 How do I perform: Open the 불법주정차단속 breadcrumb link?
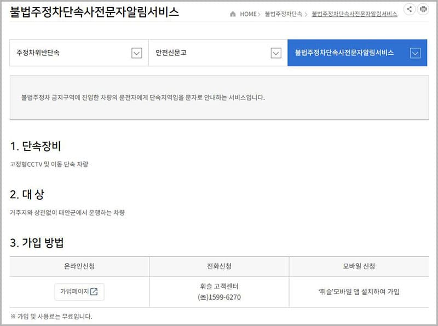pos(283,14)
